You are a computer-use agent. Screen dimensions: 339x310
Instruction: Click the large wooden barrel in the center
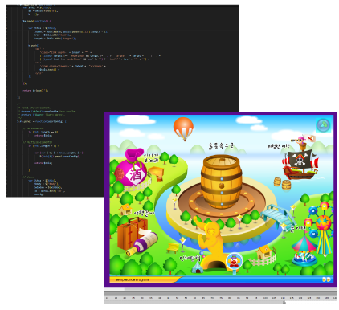coord(222,181)
